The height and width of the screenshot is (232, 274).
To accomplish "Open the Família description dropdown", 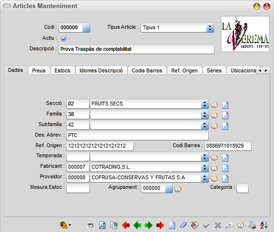I will click(x=204, y=115).
